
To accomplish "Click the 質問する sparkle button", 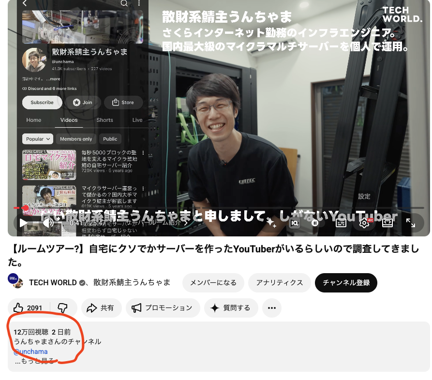I will click(x=231, y=307).
